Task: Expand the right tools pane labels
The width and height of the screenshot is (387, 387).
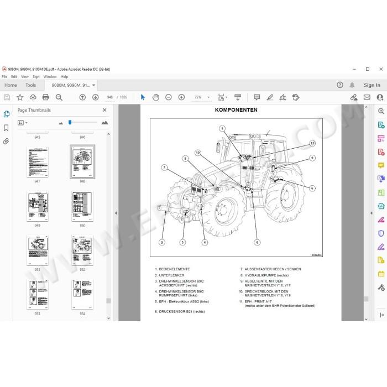Action: [x=381, y=315]
